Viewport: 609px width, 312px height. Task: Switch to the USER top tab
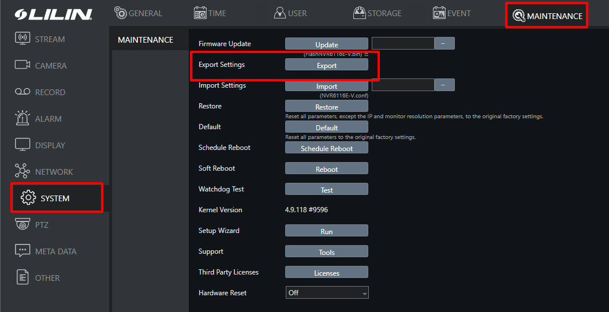290,13
